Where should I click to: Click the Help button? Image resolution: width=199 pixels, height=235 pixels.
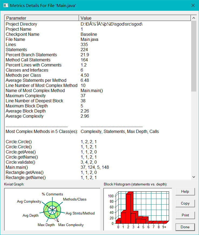185,192
